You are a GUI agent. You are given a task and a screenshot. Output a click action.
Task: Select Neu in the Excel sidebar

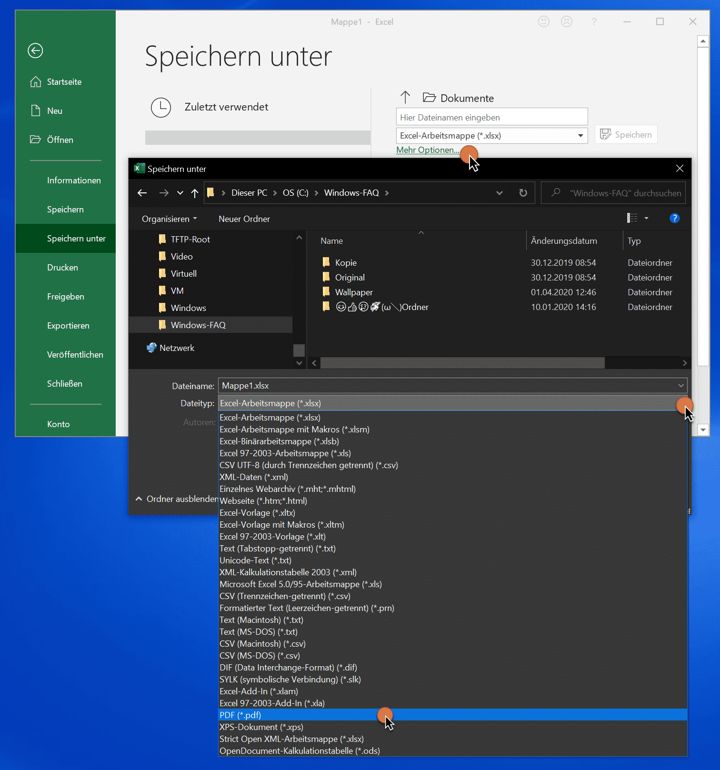coord(46,111)
